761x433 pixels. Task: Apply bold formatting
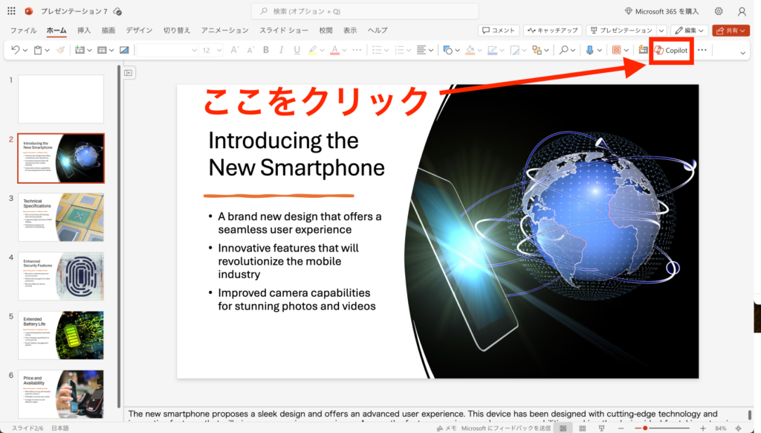pos(265,51)
